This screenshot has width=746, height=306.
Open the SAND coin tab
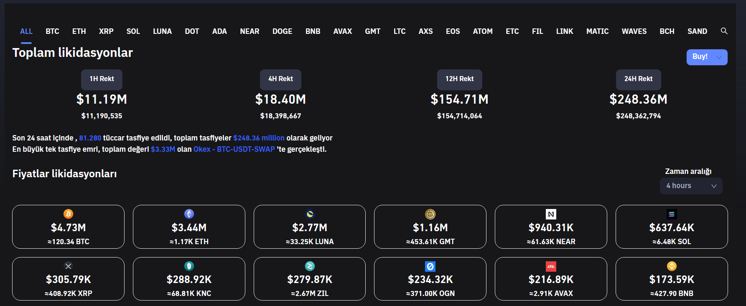coord(697,31)
